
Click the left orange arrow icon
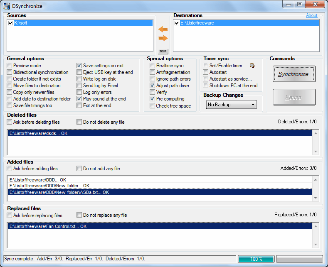point(163,29)
